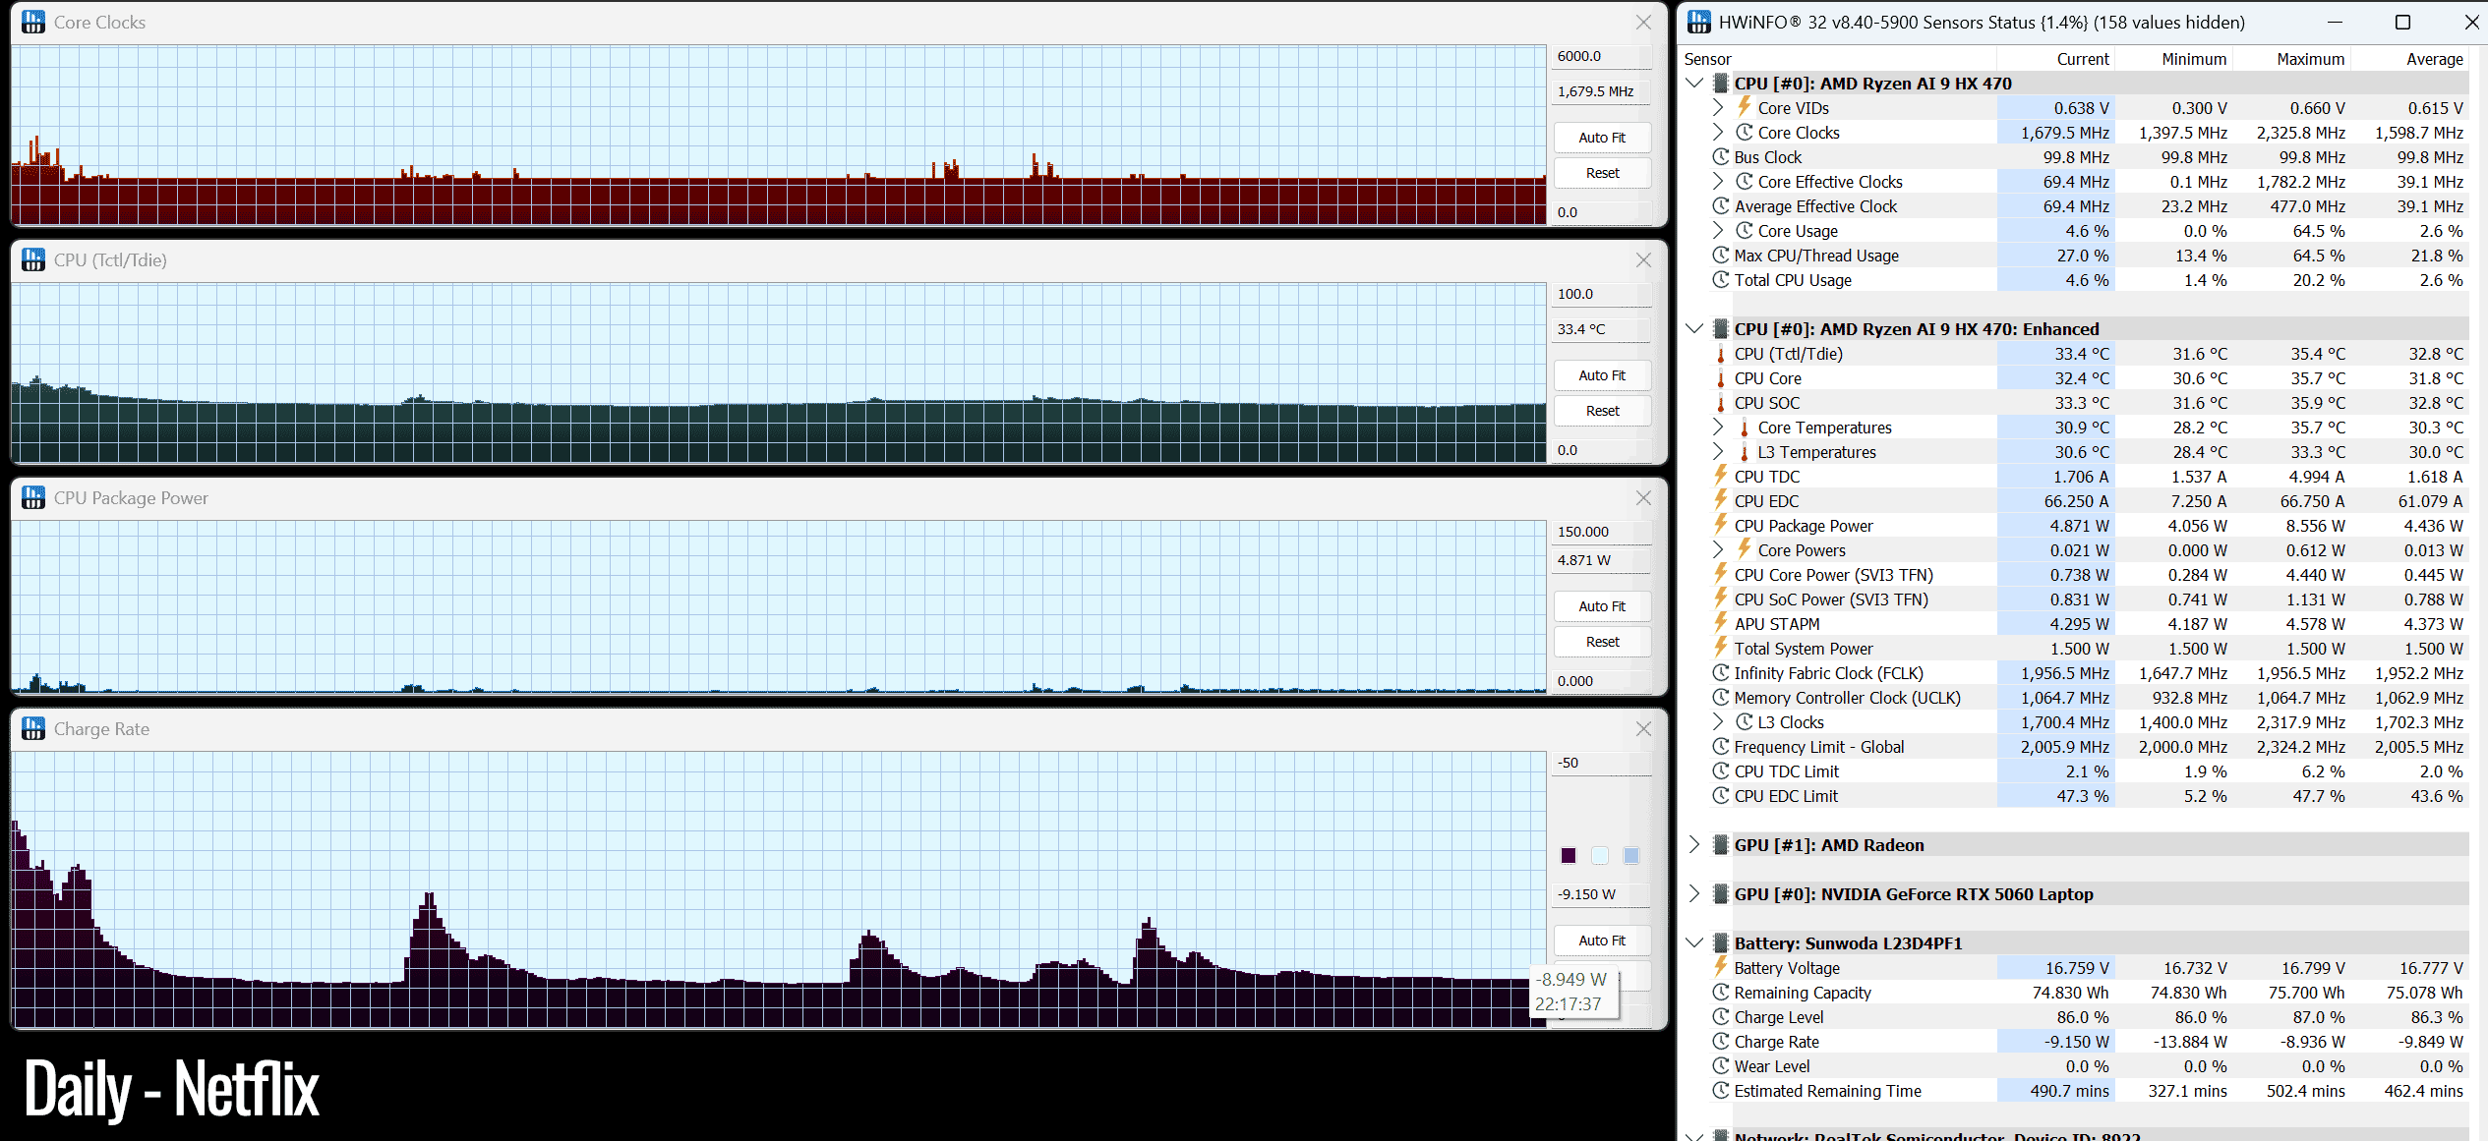Click the HWiNFO Sensors Status title bar icon
Screen dimensions: 2488x1141
click(1698, 22)
